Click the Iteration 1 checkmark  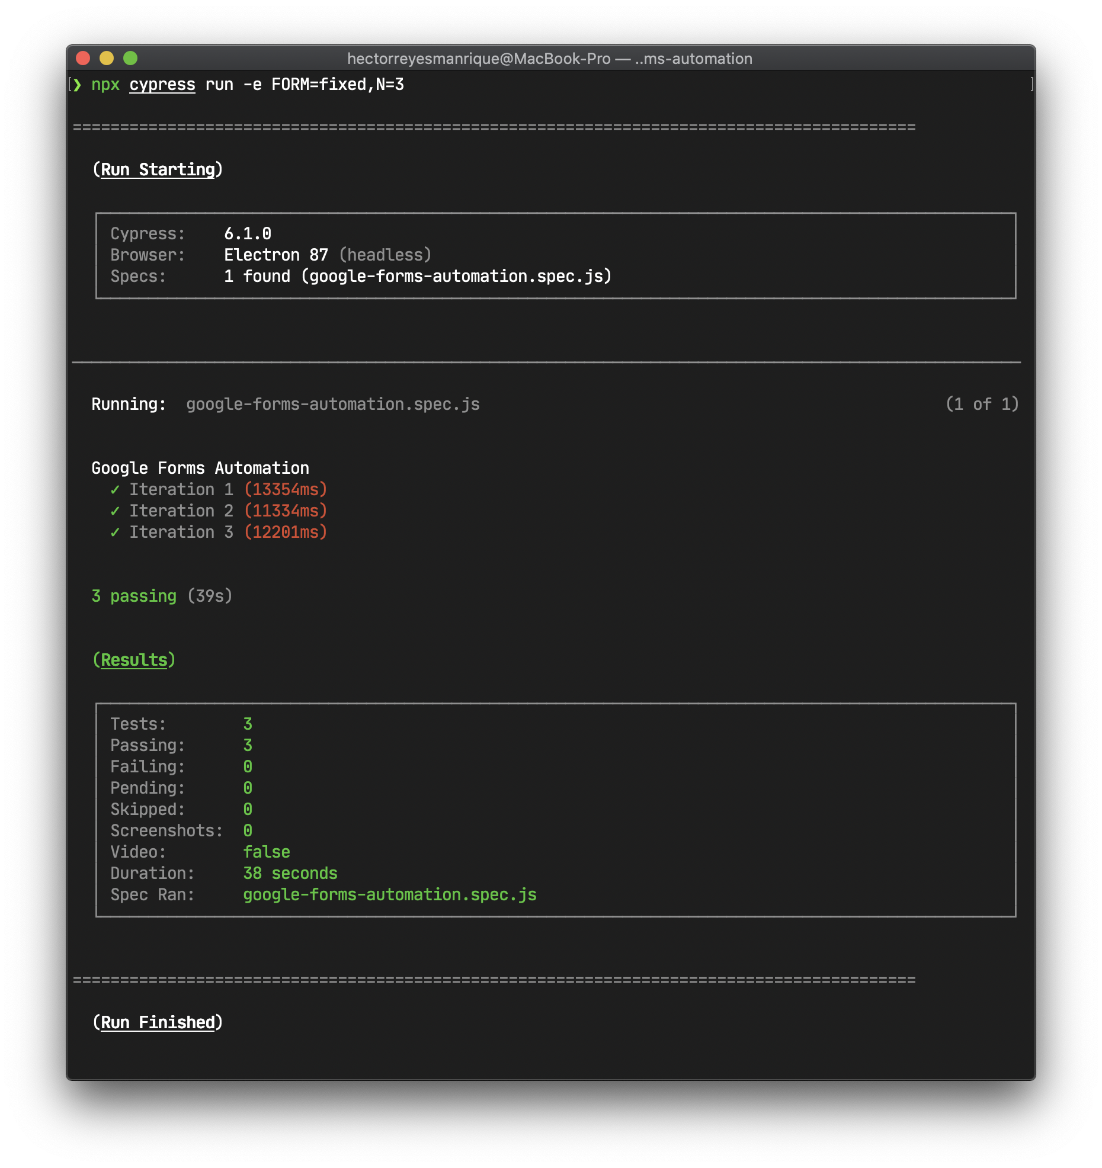[115, 490]
